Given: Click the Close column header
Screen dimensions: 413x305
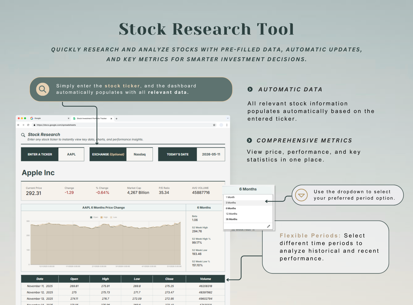Looking at the screenshot, I should pyautogui.click(x=169, y=279).
